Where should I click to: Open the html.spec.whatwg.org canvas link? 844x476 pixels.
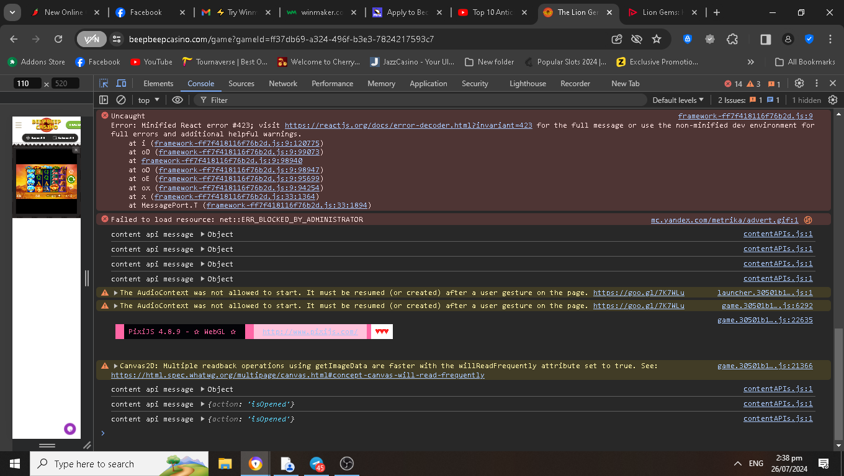tap(298, 375)
